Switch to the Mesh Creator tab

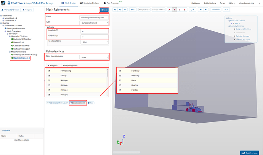point(69,3)
